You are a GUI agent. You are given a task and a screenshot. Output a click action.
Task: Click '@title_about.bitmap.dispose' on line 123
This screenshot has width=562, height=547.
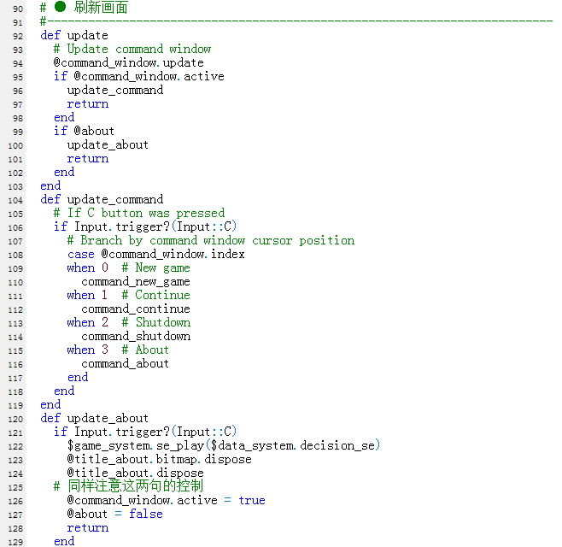(x=159, y=460)
